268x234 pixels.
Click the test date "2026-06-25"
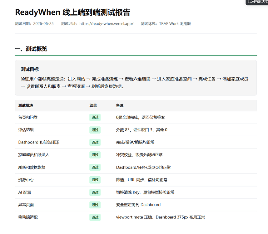pos(43,23)
